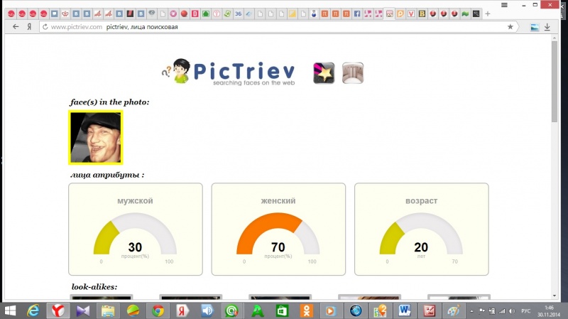This screenshot has width=568, height=319.
Task: Open Internet Explorer from the taskbar
Action: (x=33, y=310)
